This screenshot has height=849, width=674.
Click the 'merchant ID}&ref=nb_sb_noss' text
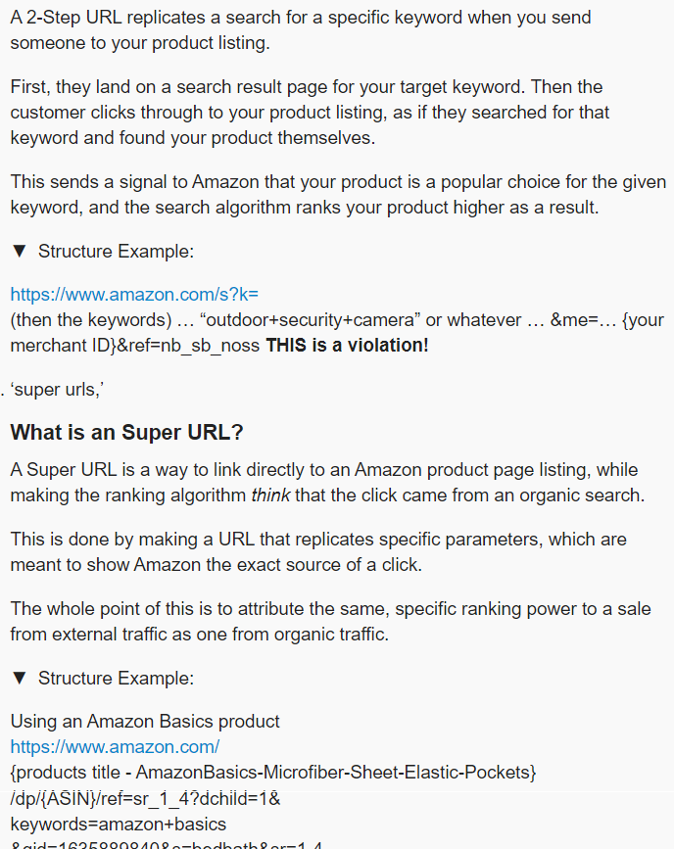(135, 345)
